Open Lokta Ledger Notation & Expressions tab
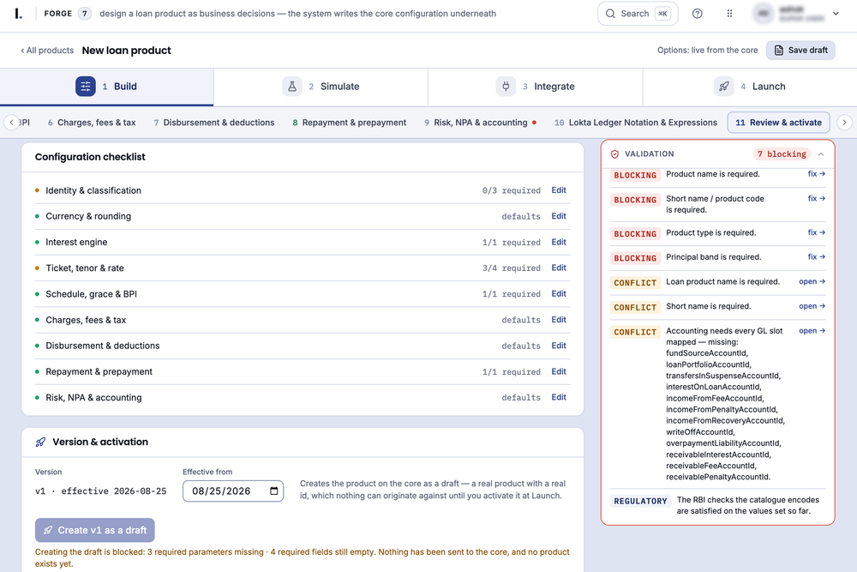This screenshot has width=857, height=572. click(x=636, y=123)
